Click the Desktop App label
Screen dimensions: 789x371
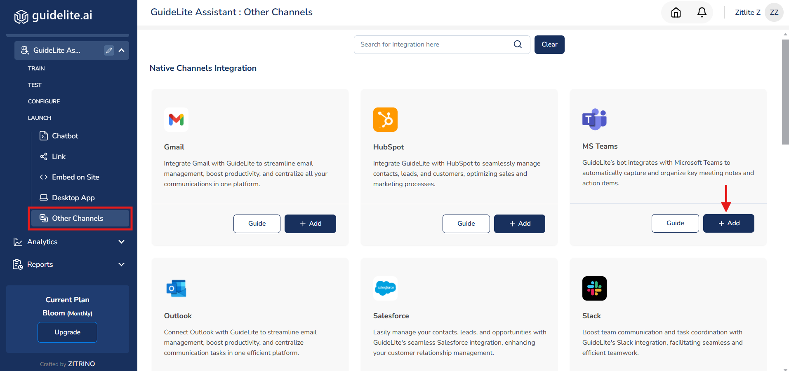pyautogui.click(x=73, y=198)
